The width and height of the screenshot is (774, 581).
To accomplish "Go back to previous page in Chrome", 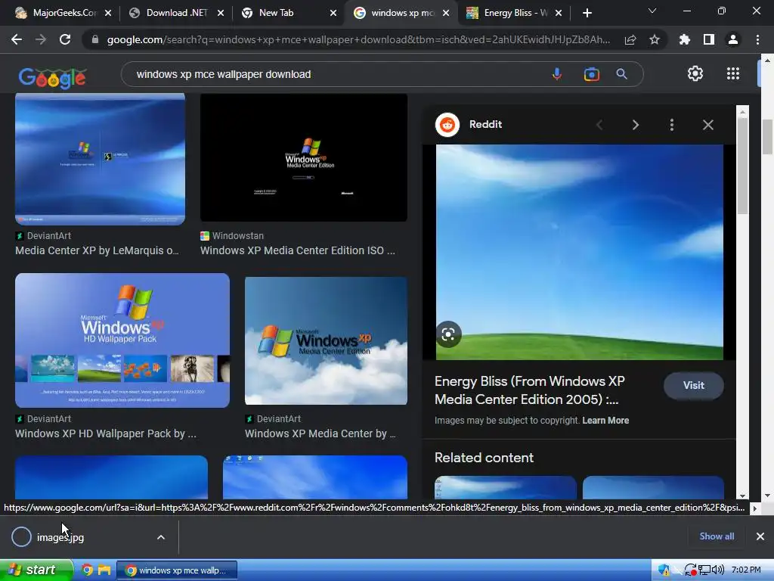I will [17, 39].
